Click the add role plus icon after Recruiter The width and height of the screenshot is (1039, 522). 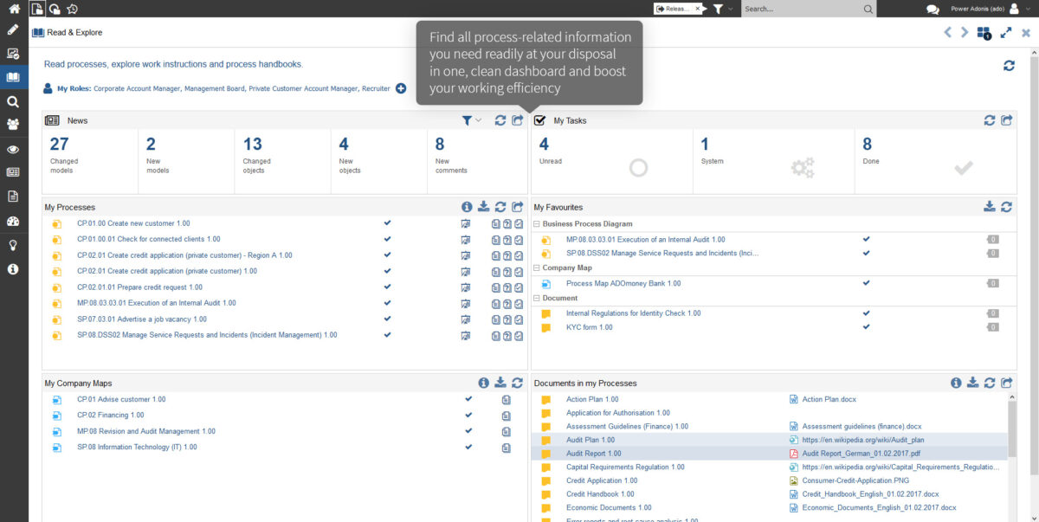[x=401, y=88]
